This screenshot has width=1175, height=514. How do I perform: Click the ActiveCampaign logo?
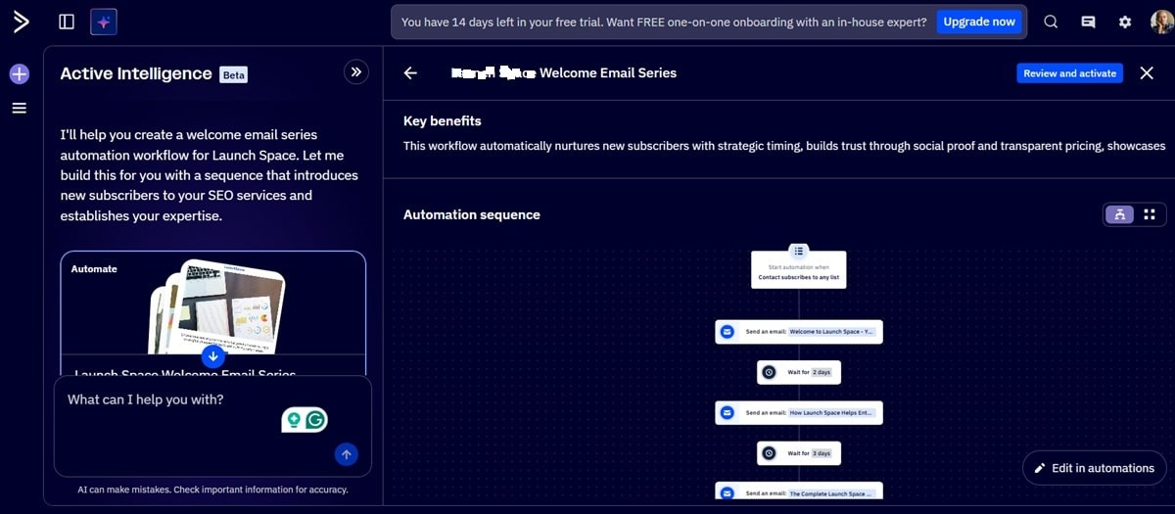(20, 22)
